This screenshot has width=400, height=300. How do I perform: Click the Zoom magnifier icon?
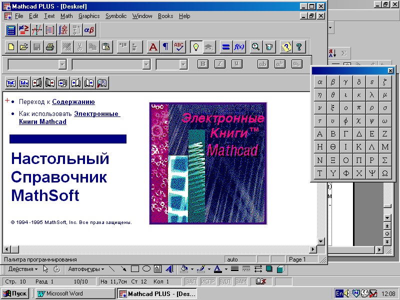pos(255,47)
